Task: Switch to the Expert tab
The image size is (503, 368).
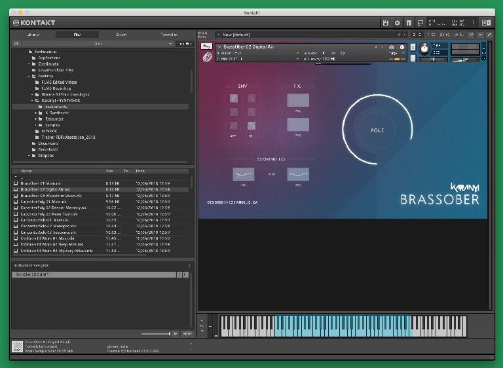Action: point(121,35)
